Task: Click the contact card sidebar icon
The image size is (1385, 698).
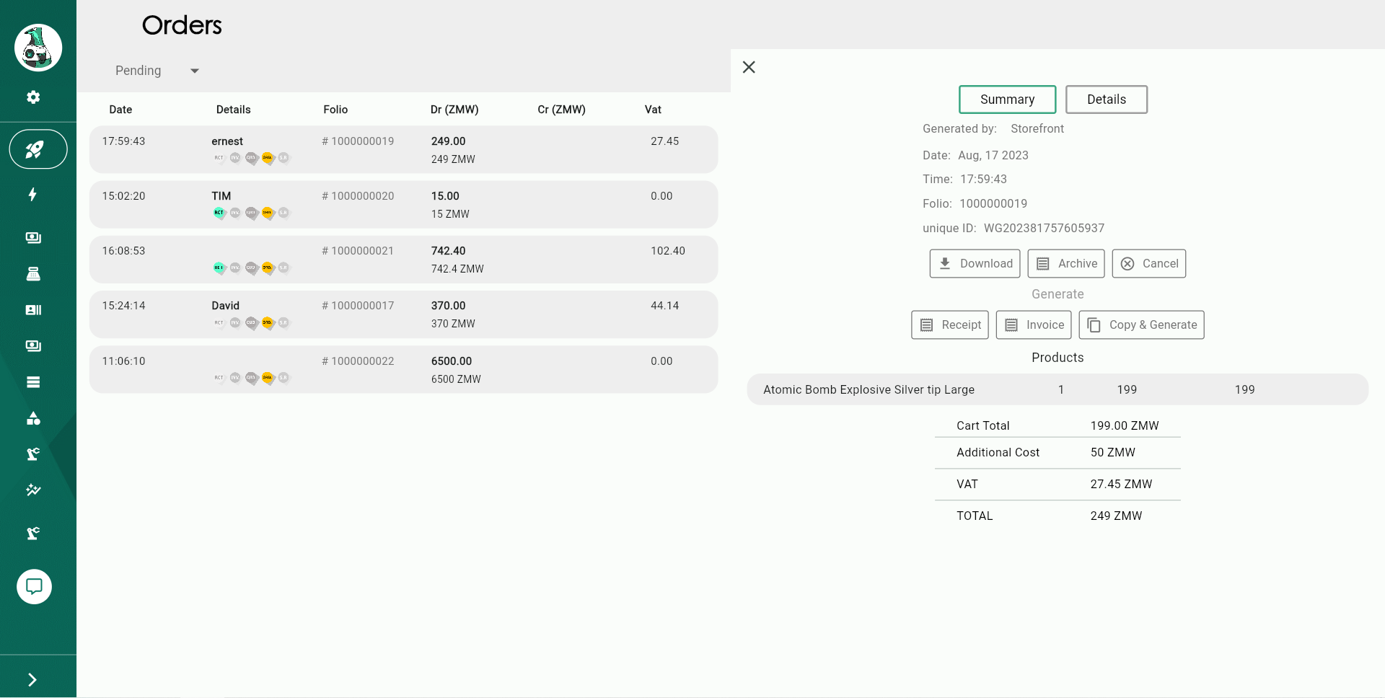Action: (x=33, y=310)
